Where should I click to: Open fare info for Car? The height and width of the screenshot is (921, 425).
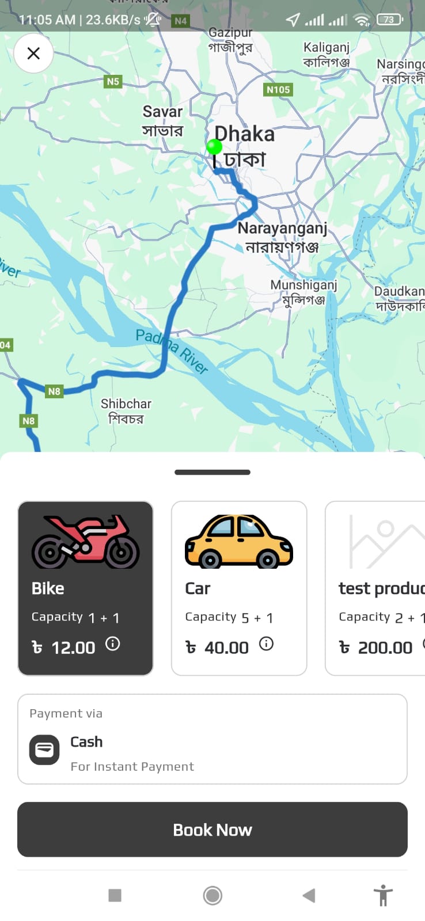click(266, 644)
